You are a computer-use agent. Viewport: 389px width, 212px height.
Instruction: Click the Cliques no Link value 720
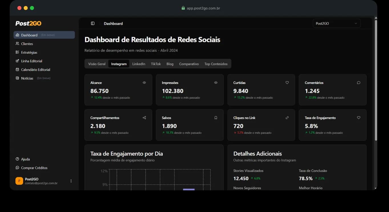coord(238,126)
